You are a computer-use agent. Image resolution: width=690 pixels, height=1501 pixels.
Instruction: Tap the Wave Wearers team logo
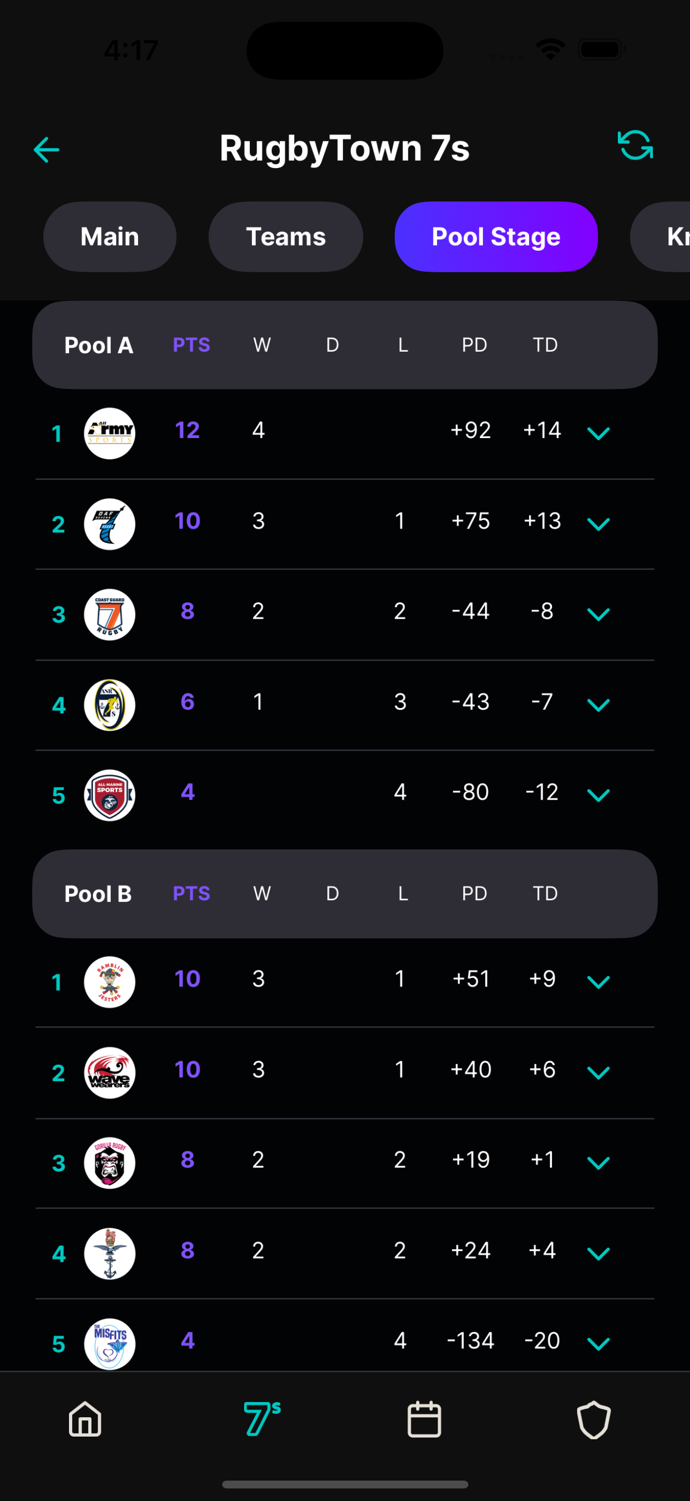[x=110, y=1073]
